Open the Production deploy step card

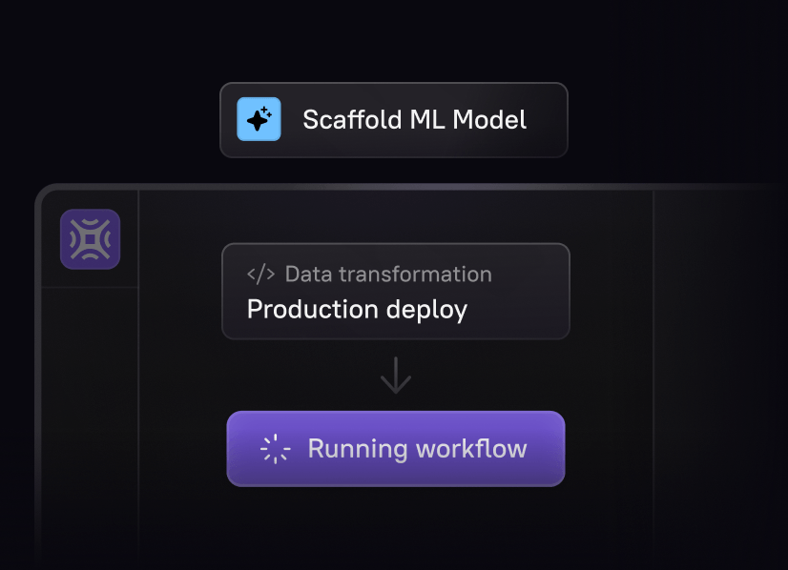[x=396, y=292]
